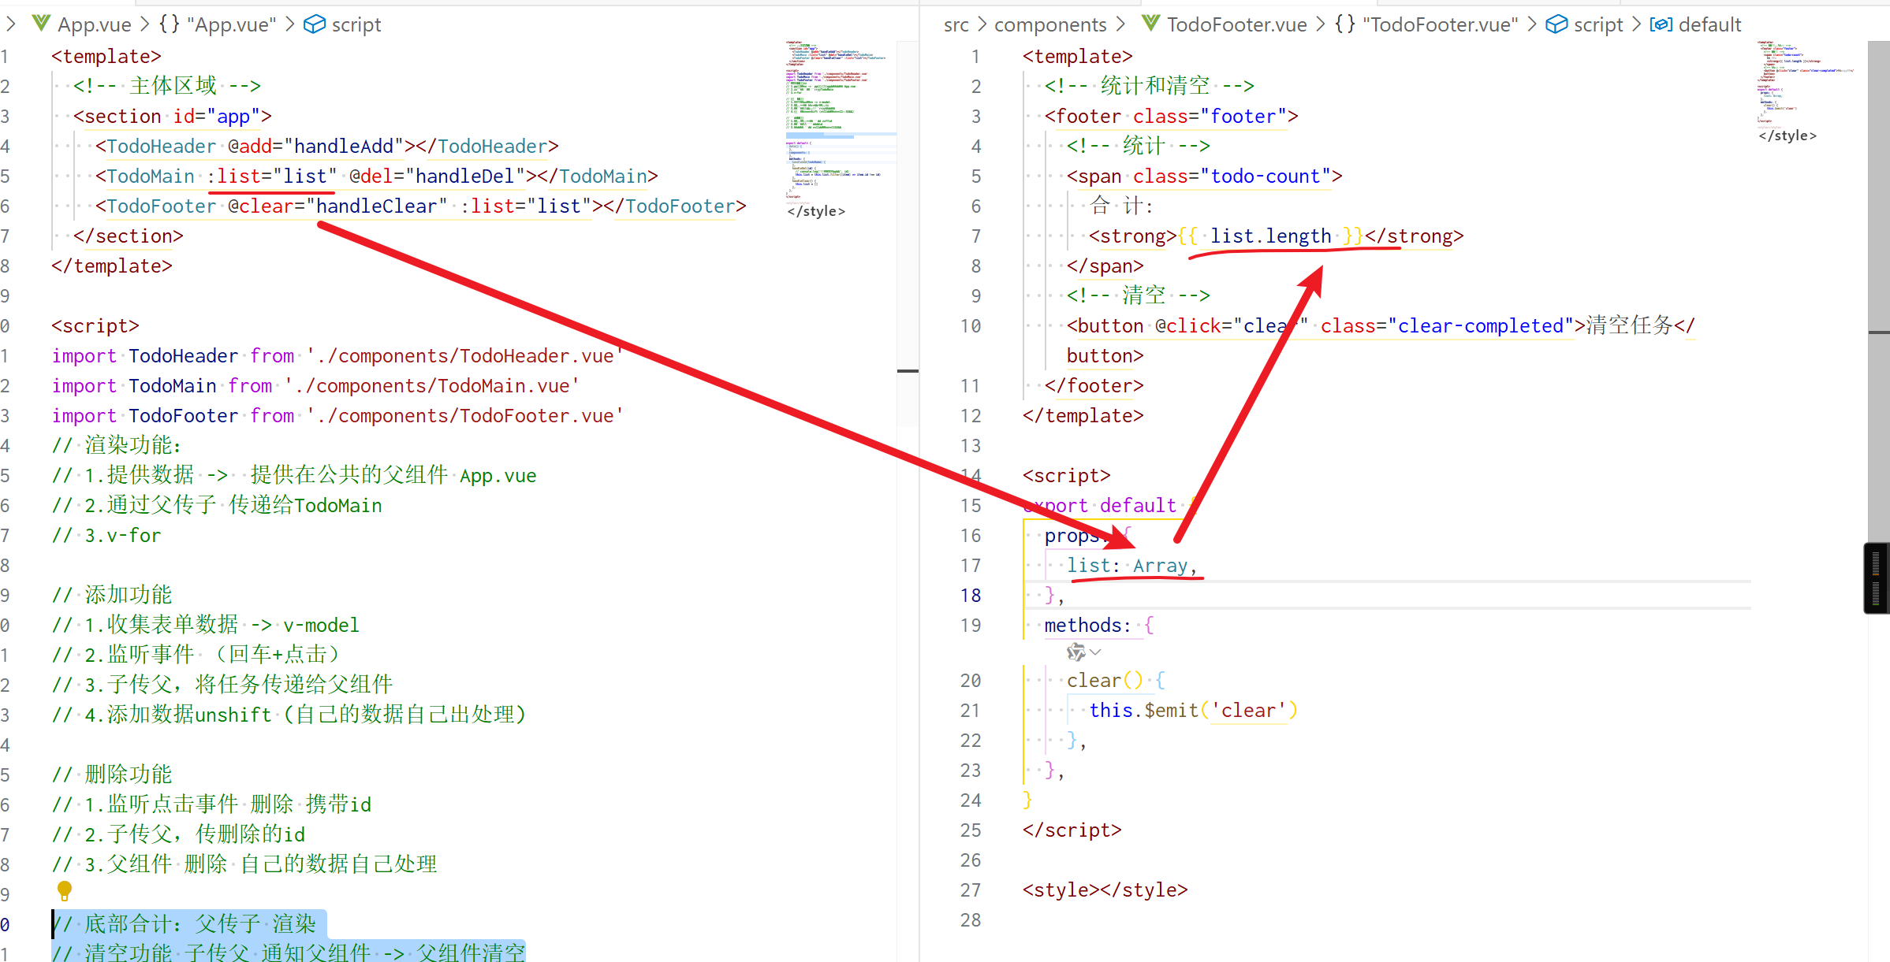Click the yellow lightbulb quick-fix icon
The width and height of the screenshot is (1890, 962).
[x=65, y=890]
